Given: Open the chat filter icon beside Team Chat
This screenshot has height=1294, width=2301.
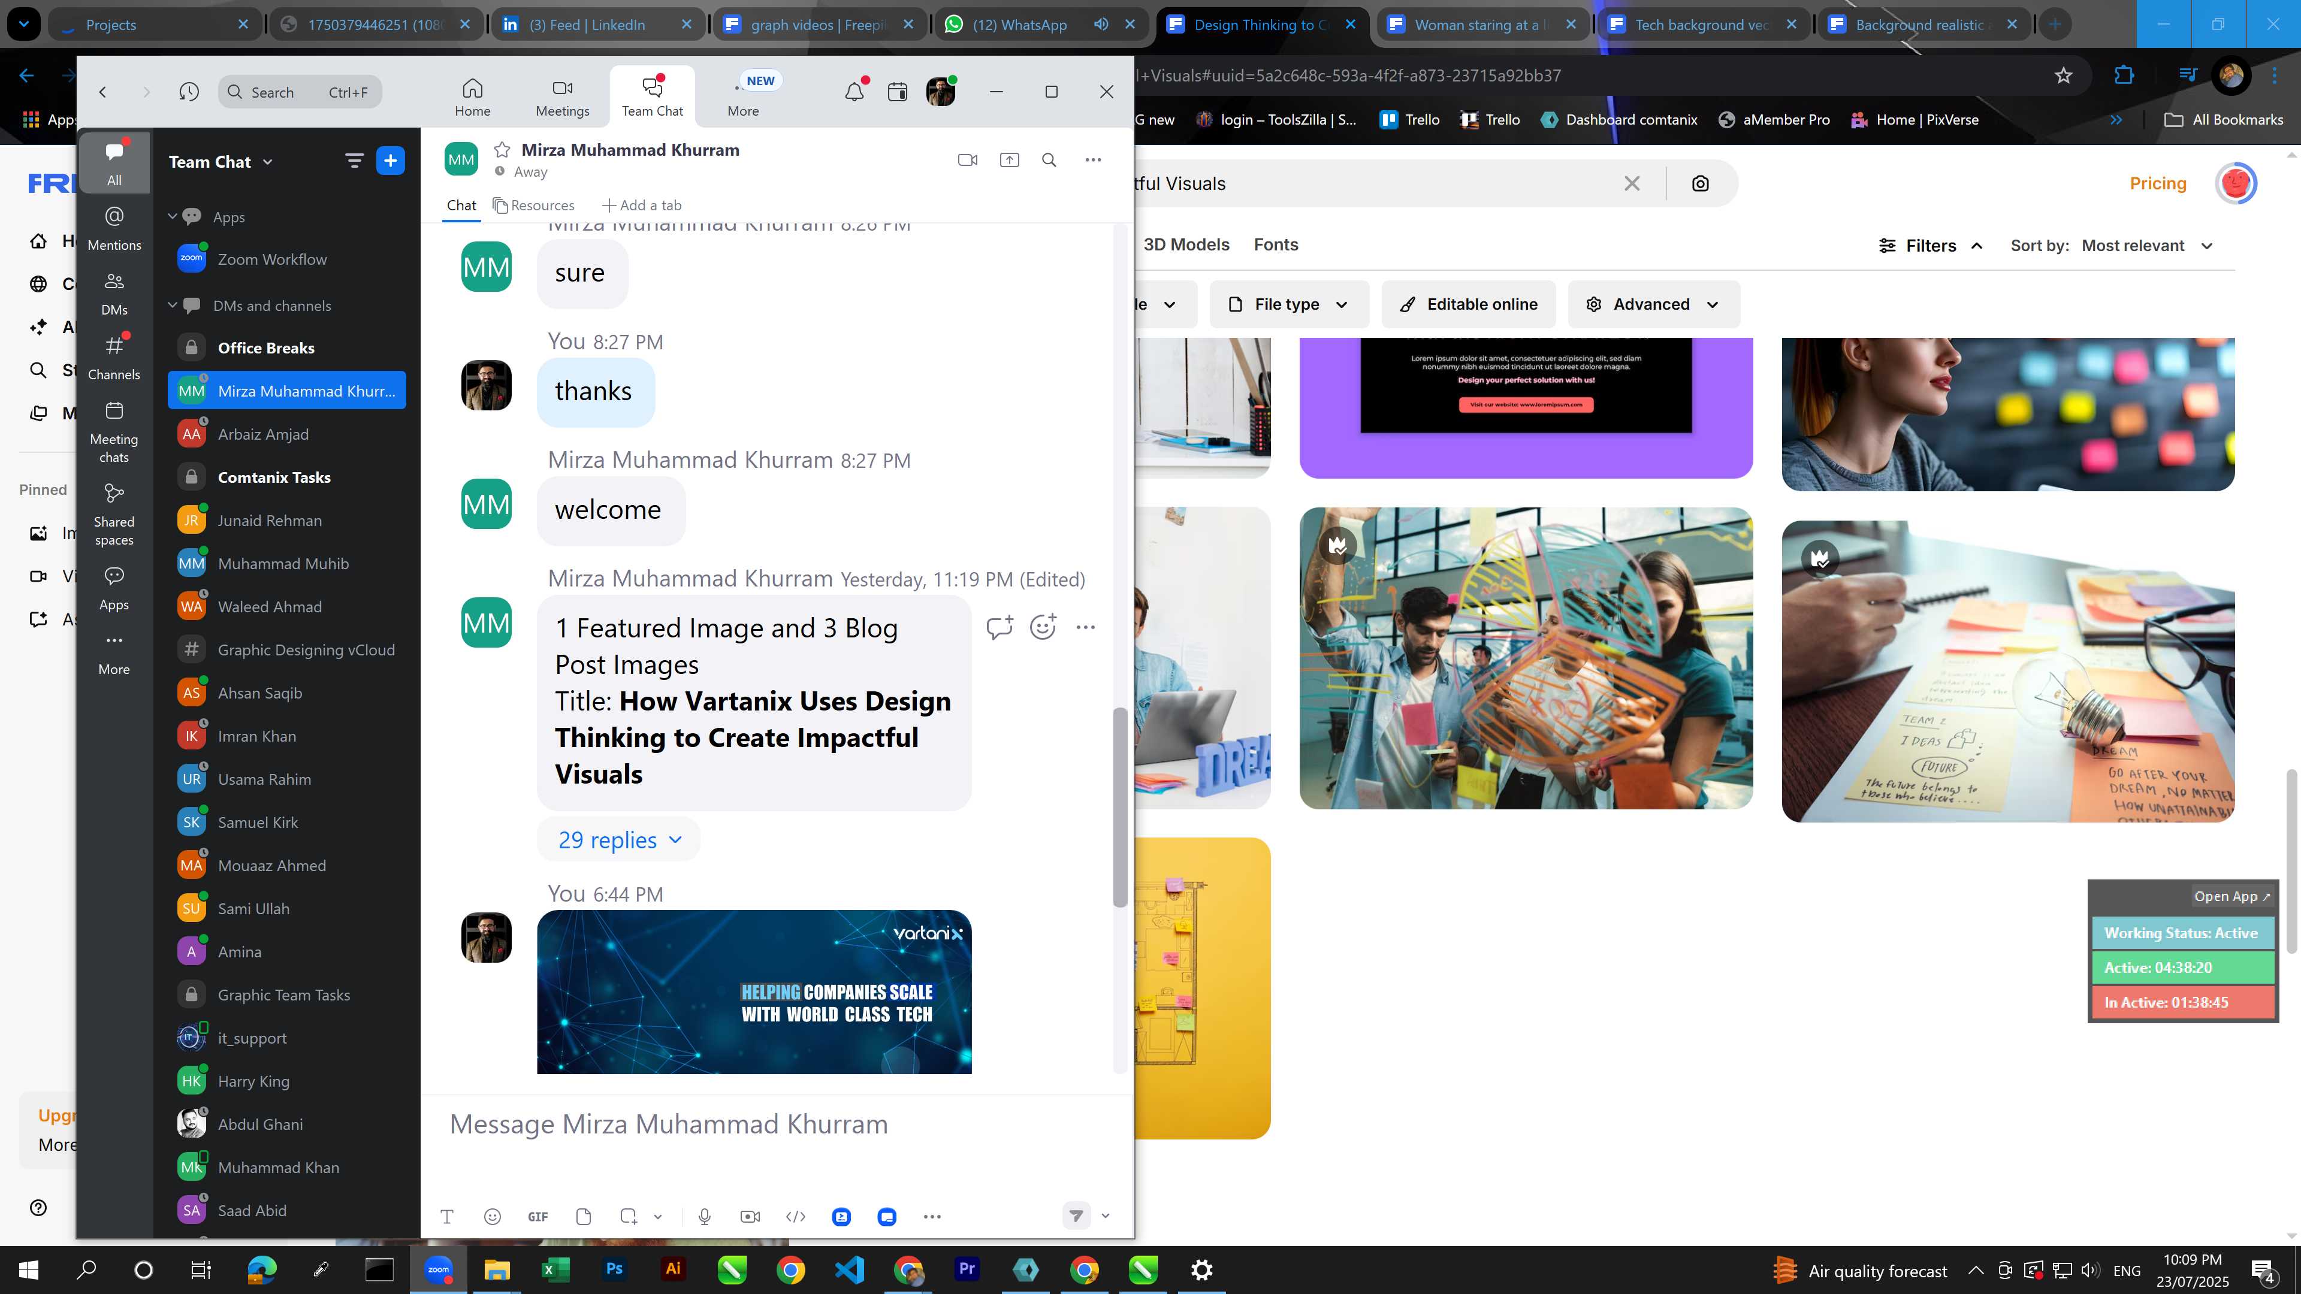Looking at the screenshot, I should point(354,161).
